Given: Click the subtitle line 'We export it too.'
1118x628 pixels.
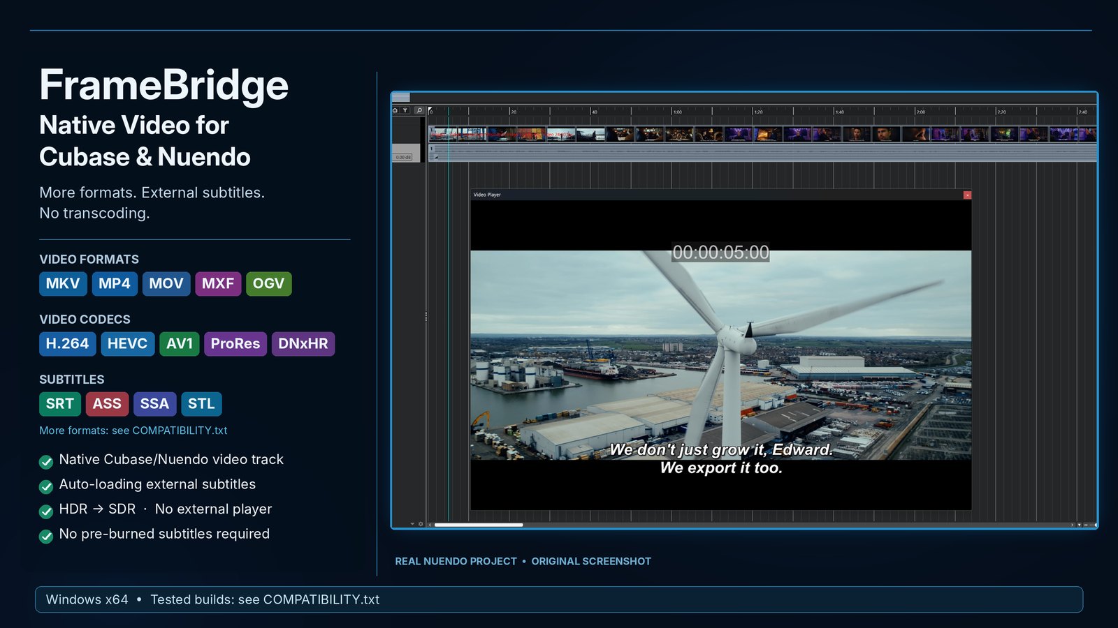Looking at the screenshot, I should click(721, 468).
